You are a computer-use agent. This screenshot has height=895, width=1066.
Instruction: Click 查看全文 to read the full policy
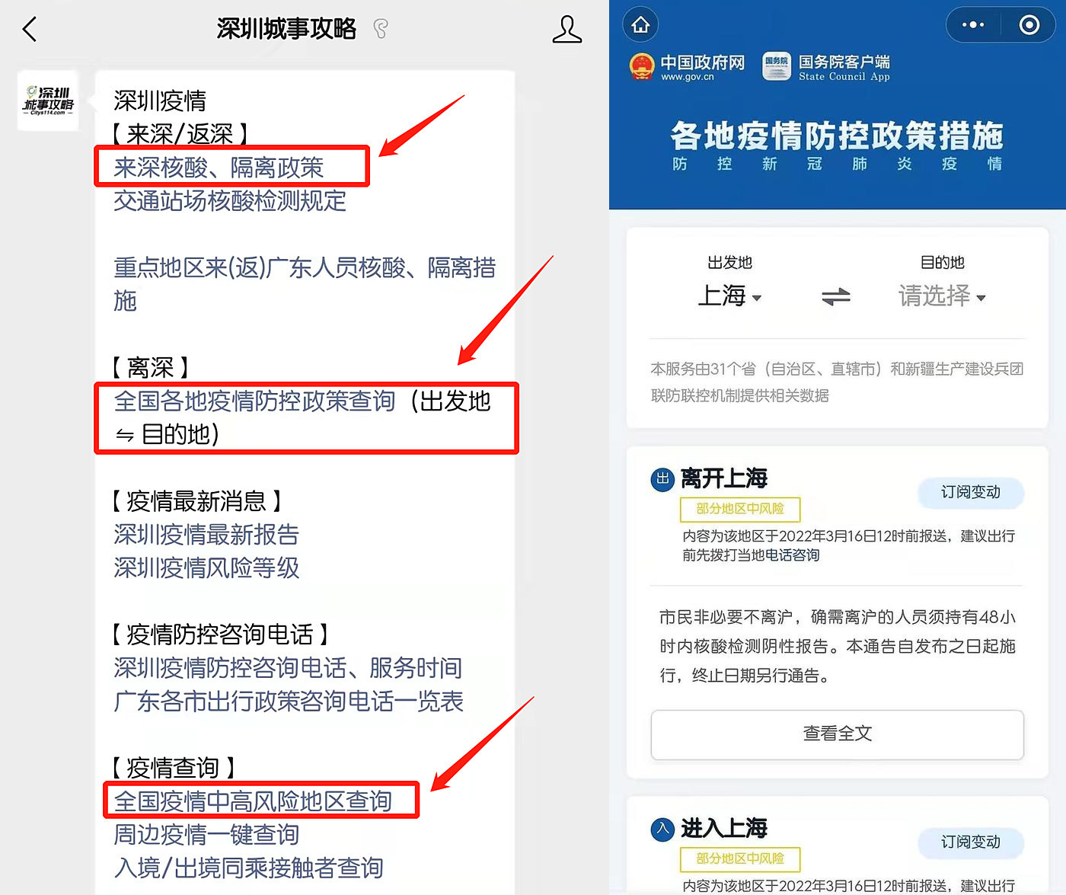[838, 734]
